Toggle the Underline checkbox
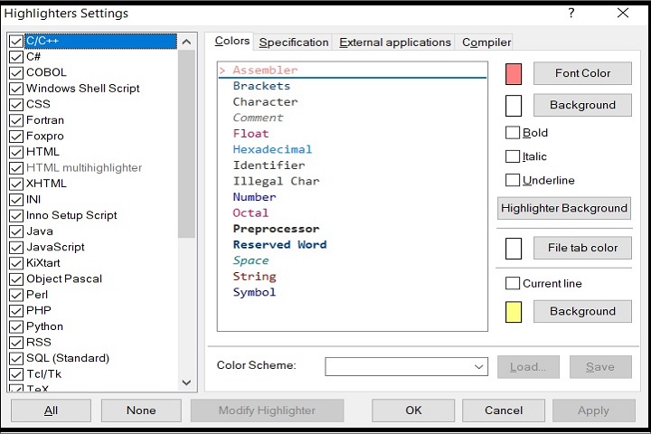Screen dimensions: 651x434 click(513, 180)
